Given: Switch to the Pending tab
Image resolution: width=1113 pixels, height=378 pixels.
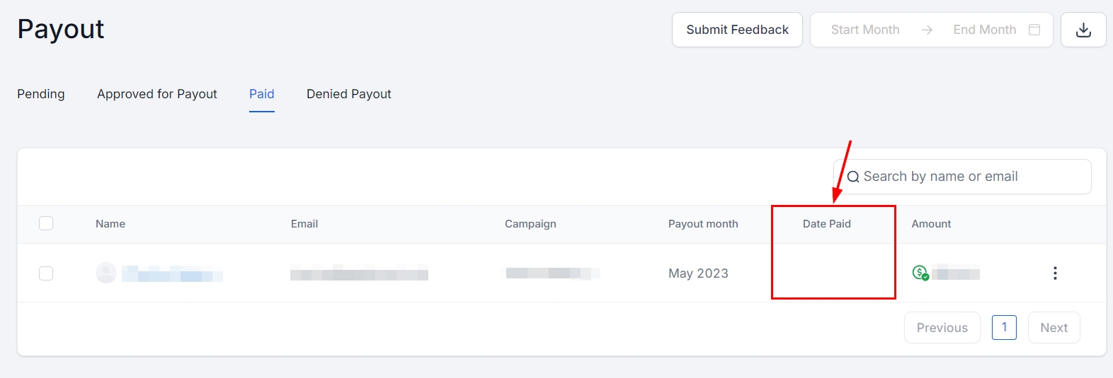Looking at the screenshot, I should coord(41,94).
